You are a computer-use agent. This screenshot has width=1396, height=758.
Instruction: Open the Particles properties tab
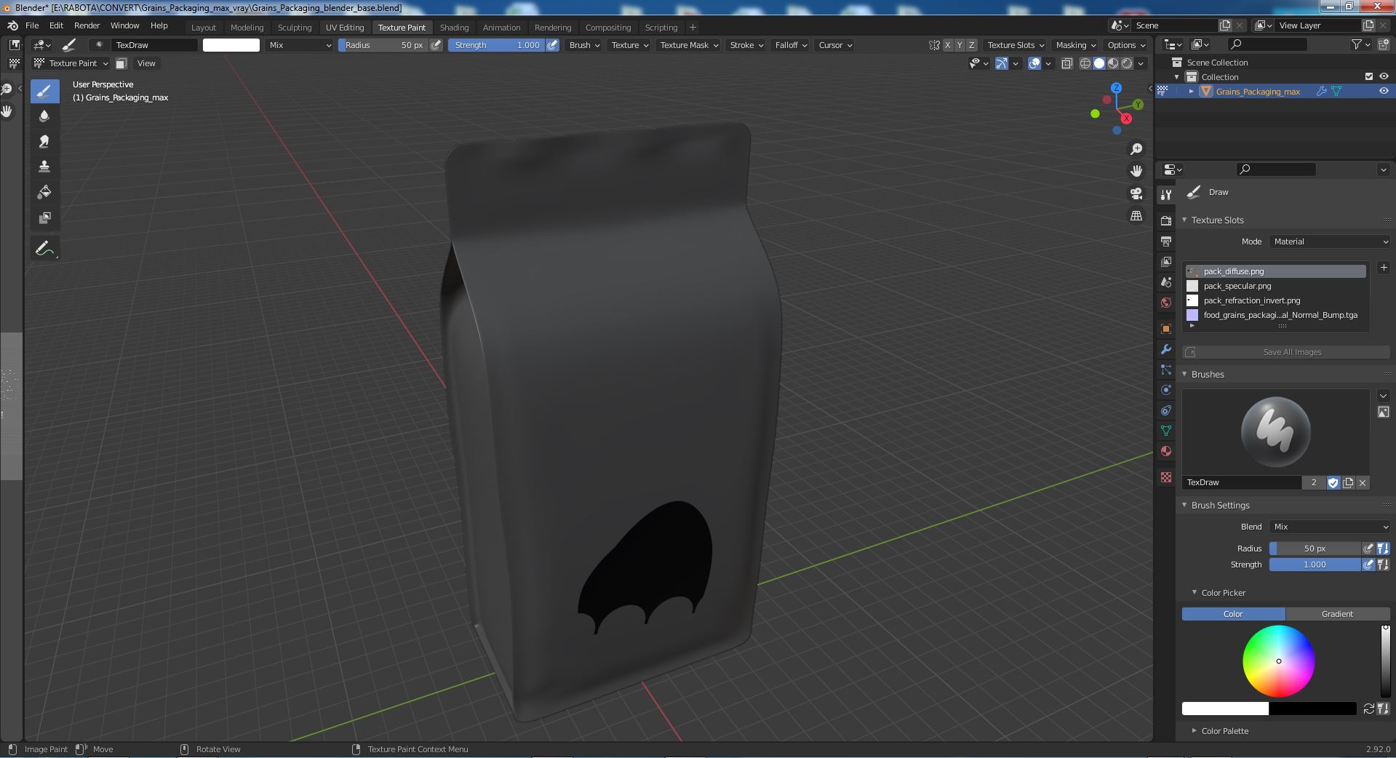pyautogui.click(x=1166, y=370)
